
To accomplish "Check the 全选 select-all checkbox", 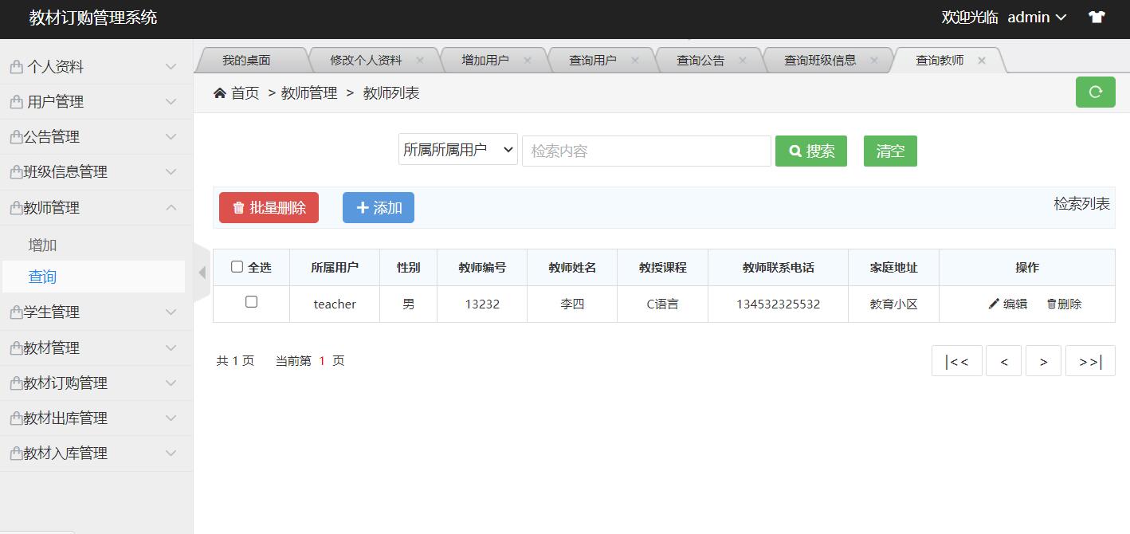I will click(x=235, y=267).
